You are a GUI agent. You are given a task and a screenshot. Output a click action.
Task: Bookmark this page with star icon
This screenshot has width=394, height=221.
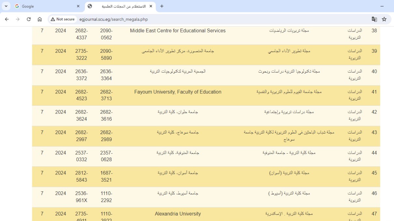pos(384,19)
